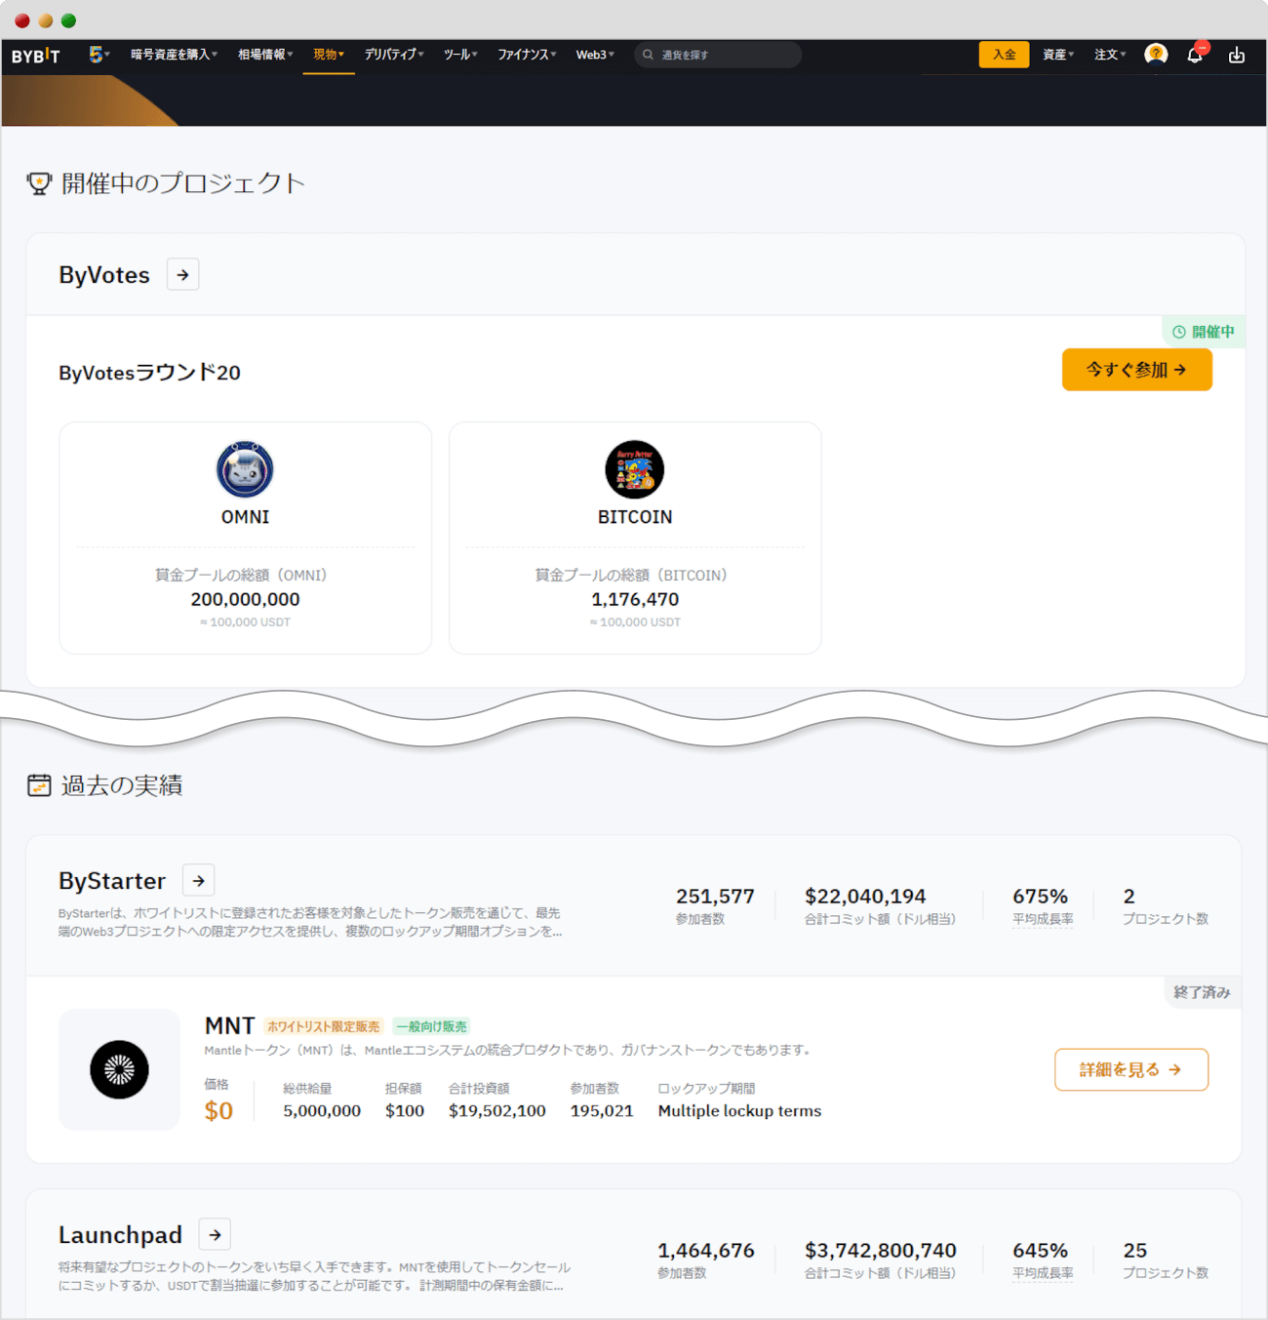The height and width of the screenshot is (1320, 1268).
Task: Click the trophy icon beside 開催中のプロジェクト
Action: (39, 183)
